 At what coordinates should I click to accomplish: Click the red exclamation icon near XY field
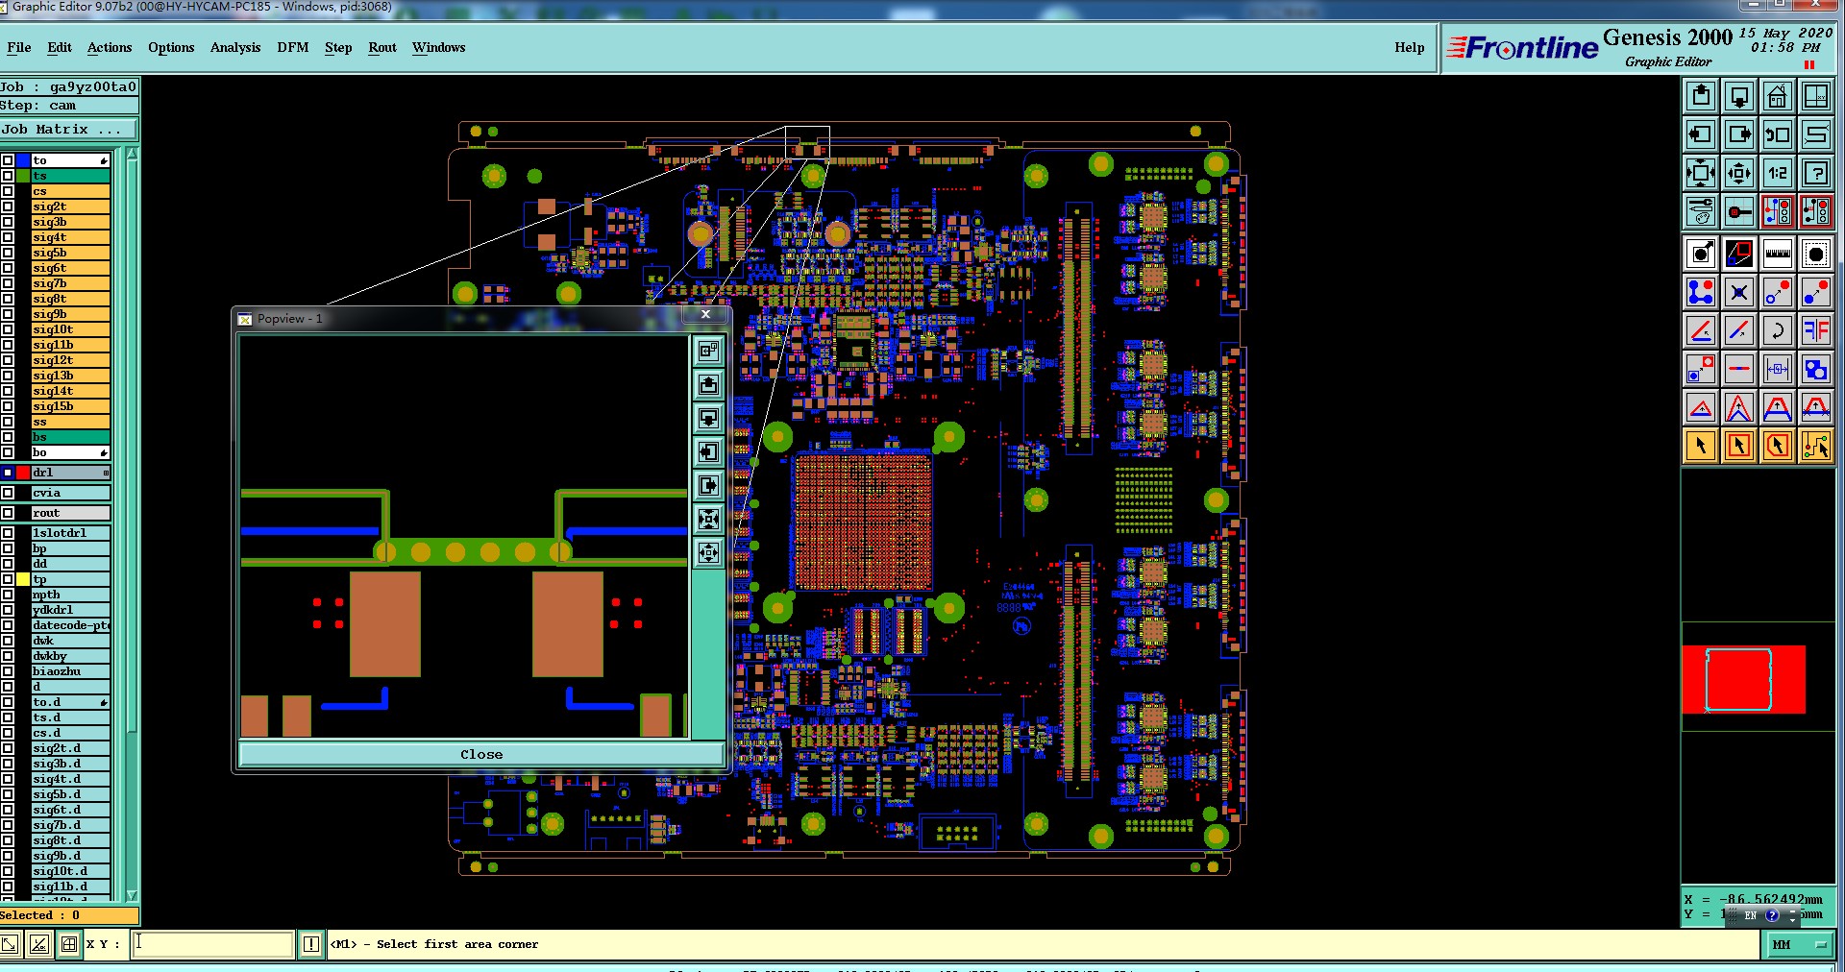[x=311, y=944]
